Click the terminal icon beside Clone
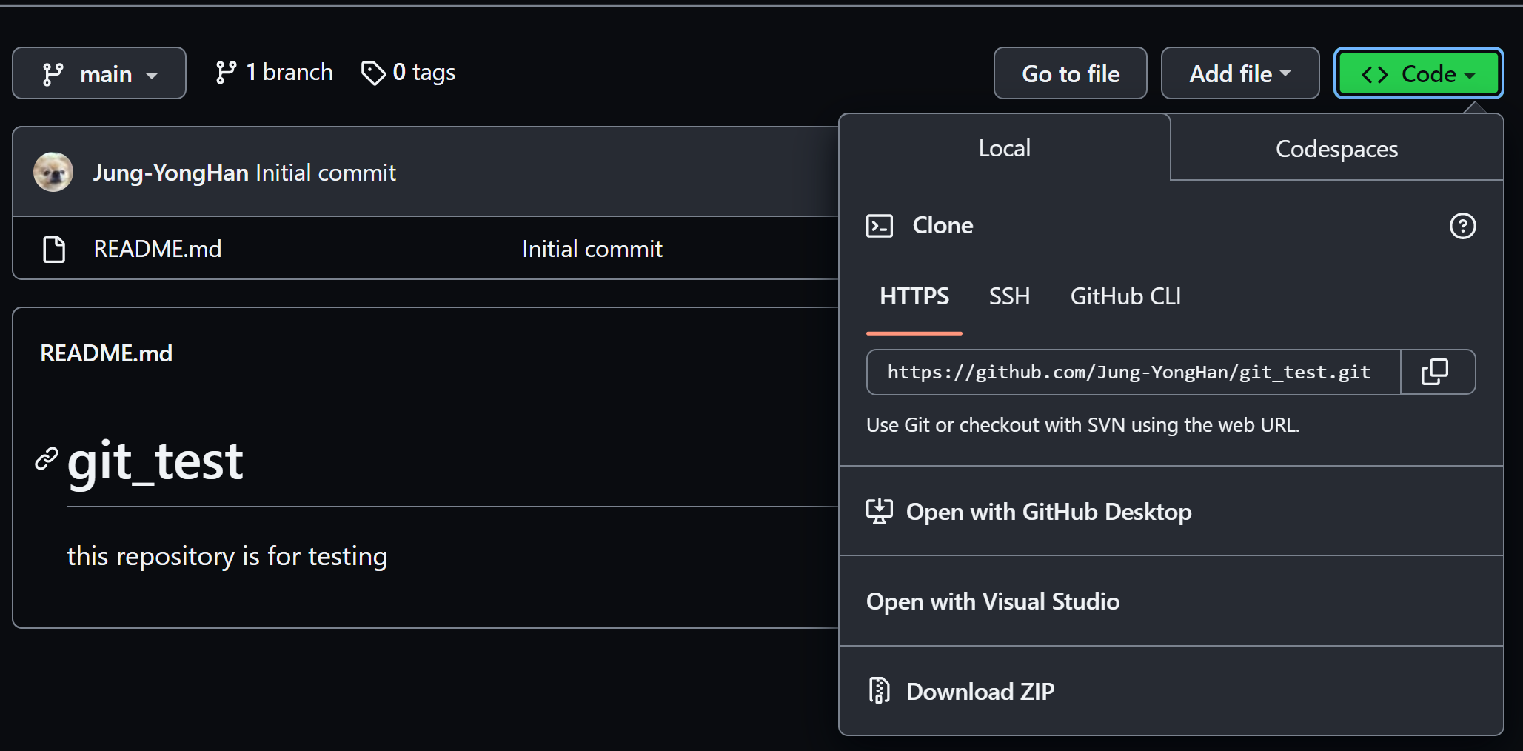Screen dimensions: 1523x751 click(x=880, y=226)
